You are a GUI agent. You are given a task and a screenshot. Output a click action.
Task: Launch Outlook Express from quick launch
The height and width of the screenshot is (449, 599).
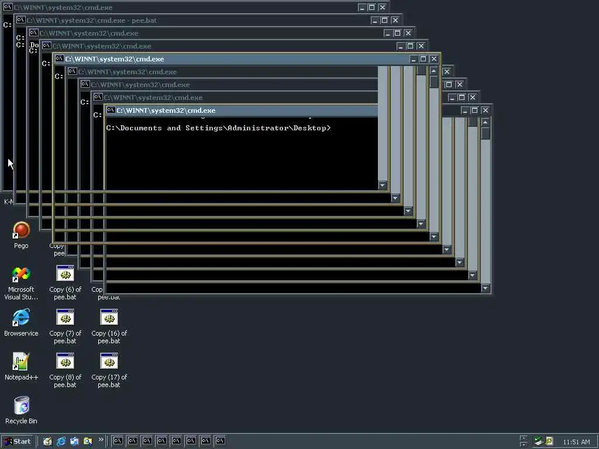click(74, 441)
